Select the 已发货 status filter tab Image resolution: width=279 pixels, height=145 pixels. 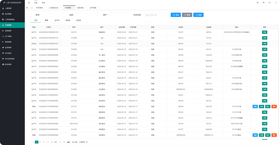(x=78, y=20)
